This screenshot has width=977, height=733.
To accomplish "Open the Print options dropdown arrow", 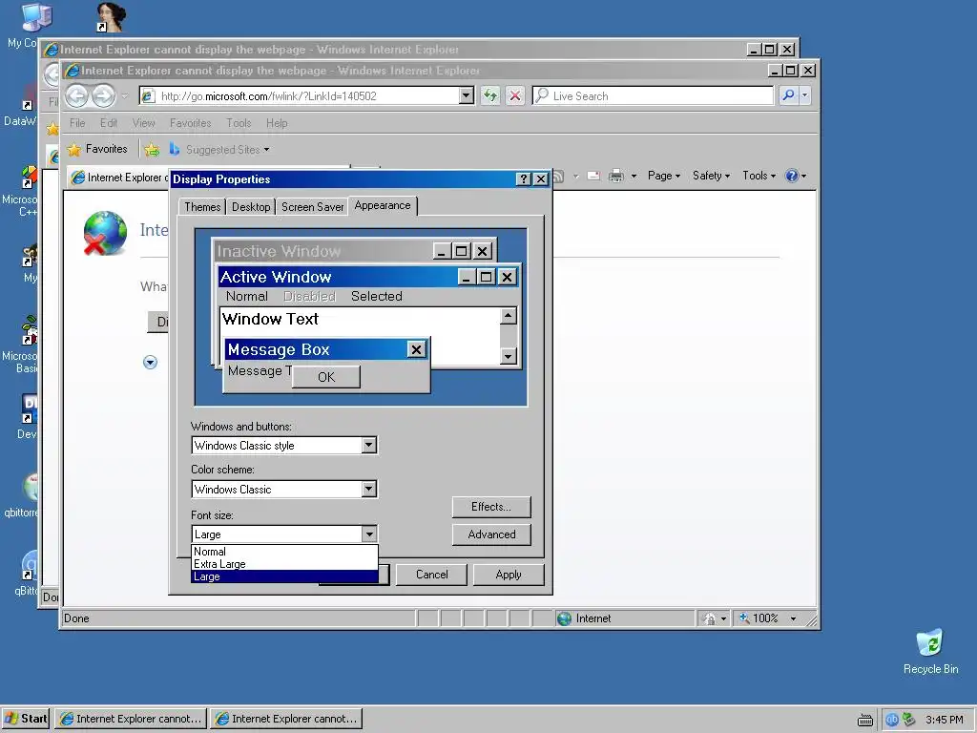I will [x=634, y=176].
